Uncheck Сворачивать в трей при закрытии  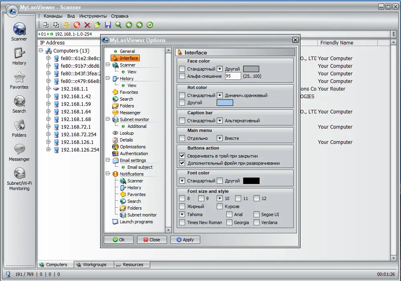pyautogui.click(x=182, y=156)
